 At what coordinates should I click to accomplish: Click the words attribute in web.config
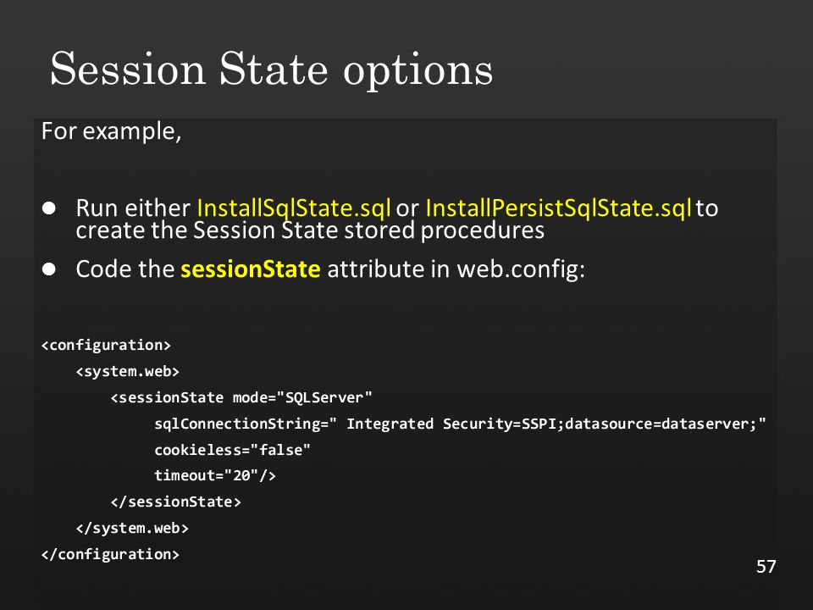pyautogui.click(x=456, y=269)
